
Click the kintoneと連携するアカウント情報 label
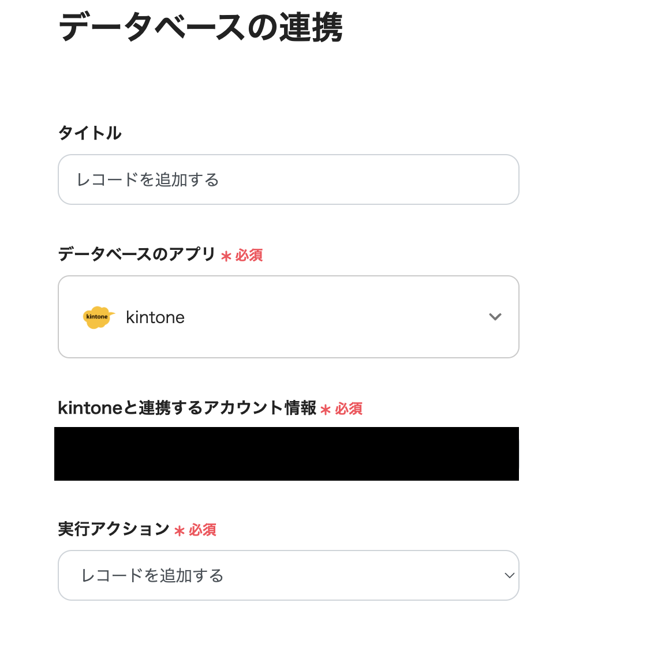coord(188,408)
